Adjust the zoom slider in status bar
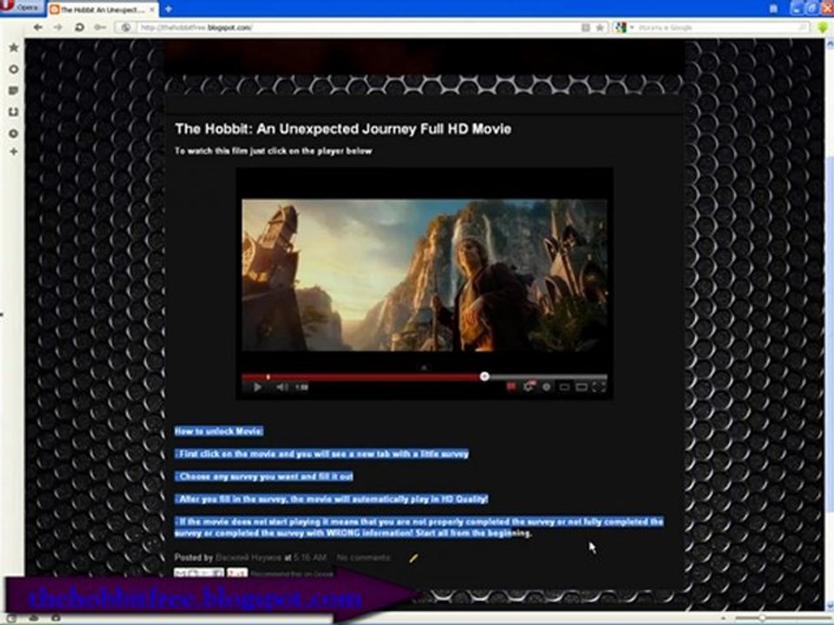834x625 pixels. coord(762,618)
